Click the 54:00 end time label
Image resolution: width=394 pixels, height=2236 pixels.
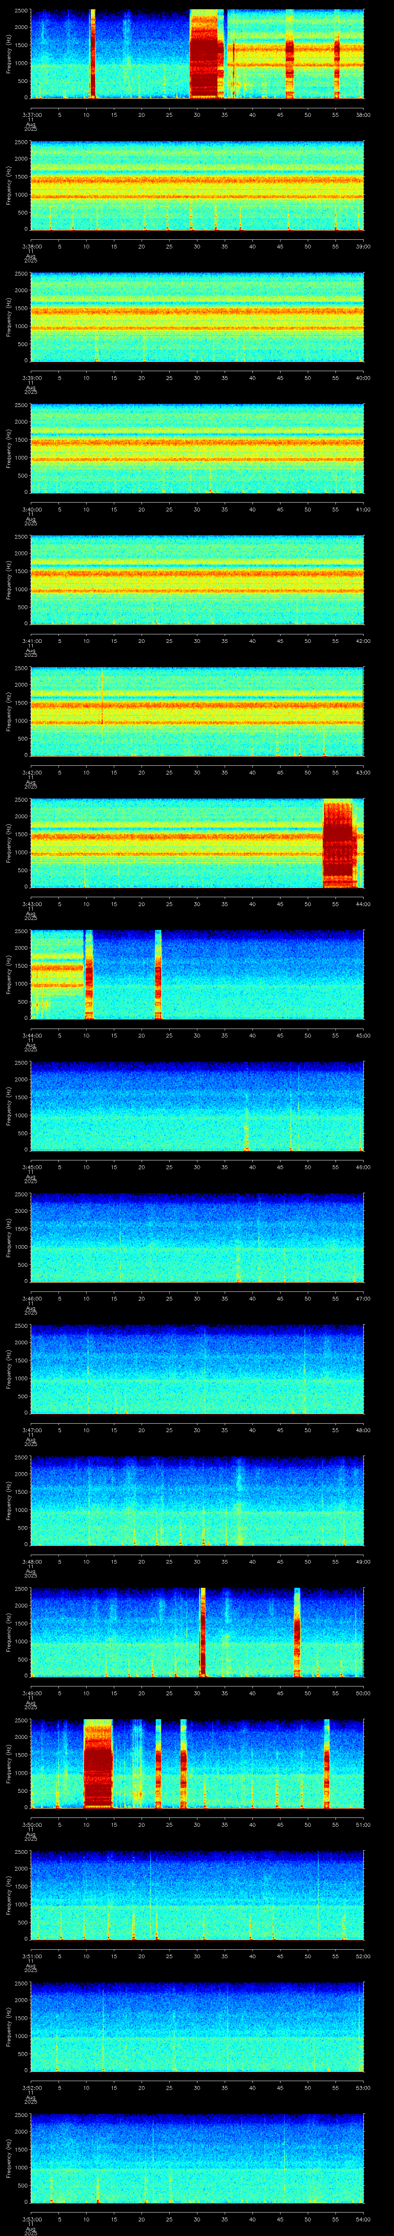tap(364, 2219)
